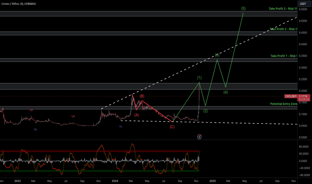Click the green wave (3) label
312x184 pixels.
[x=217, y=55]
